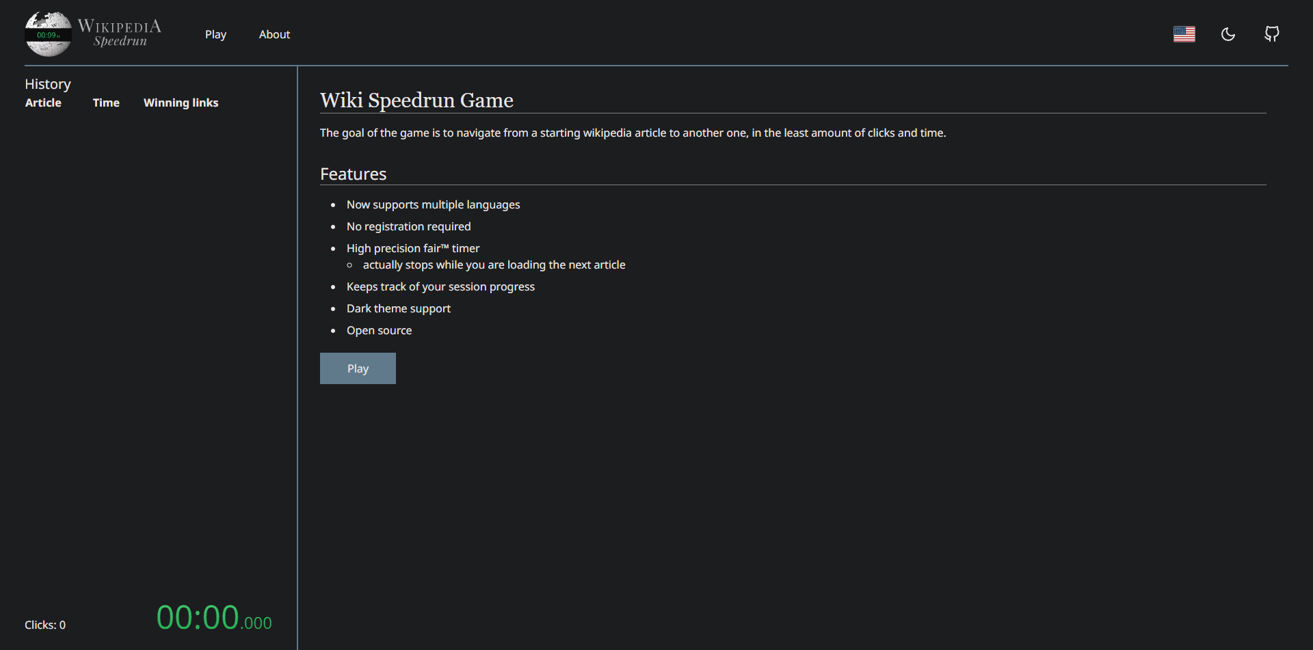Open the US flag language selector
The height and width of the screenshot is (650, 1313).
click(x=1184, y=34)
